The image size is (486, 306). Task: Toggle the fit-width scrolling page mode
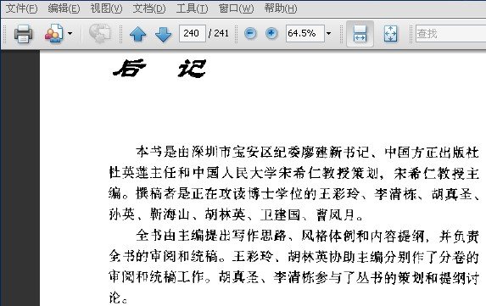pyautogui.click(x=360, y=33)
